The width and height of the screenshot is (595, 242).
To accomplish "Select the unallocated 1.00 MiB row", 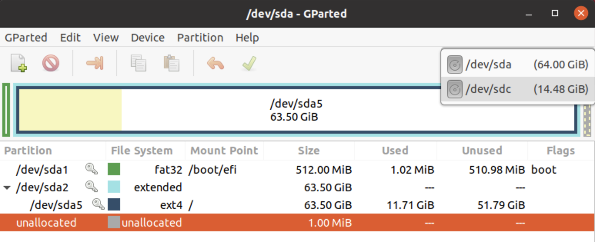I will (x=46, y=222).
